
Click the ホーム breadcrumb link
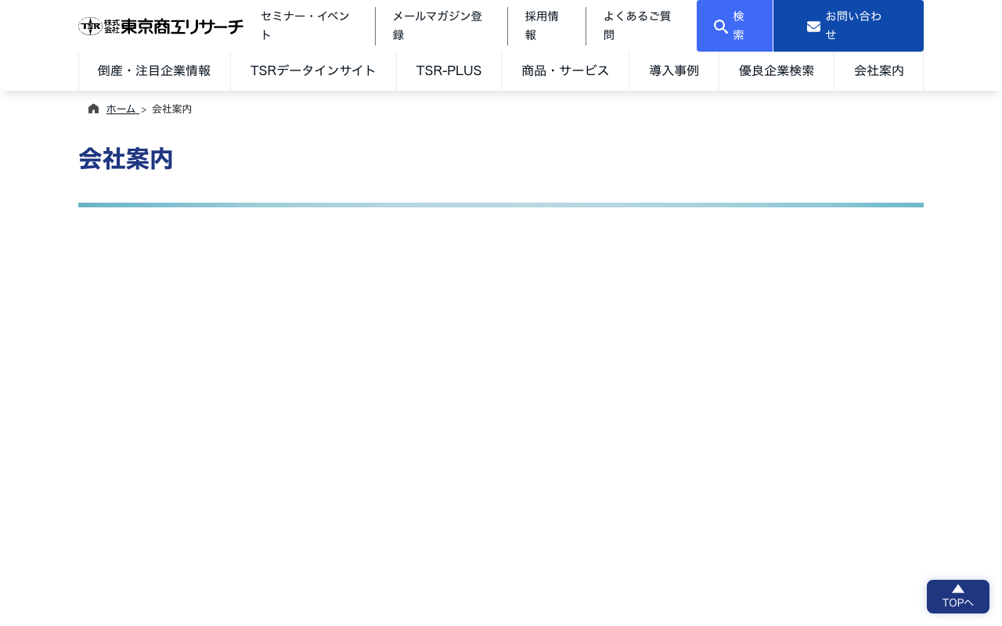pyautogui.click(x=121, y=109)
